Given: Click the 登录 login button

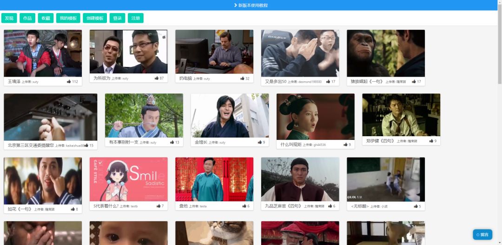Looking at the screenshot, I should (x=117, y=18).
